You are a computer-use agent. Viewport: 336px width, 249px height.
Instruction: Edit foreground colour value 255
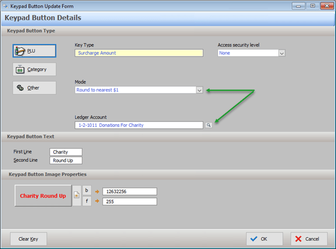point(129,202)
